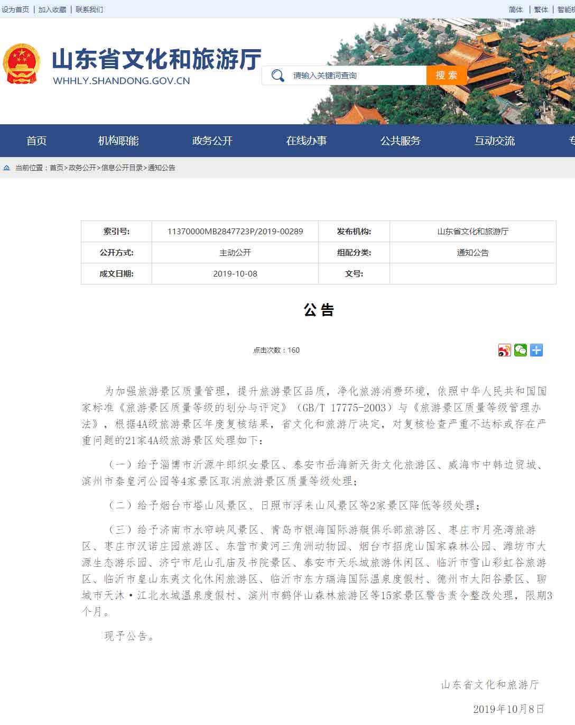Screen dimensions: 575x725
Task: Click the 公开方式 label cell
Action: [x=116, y=252]
